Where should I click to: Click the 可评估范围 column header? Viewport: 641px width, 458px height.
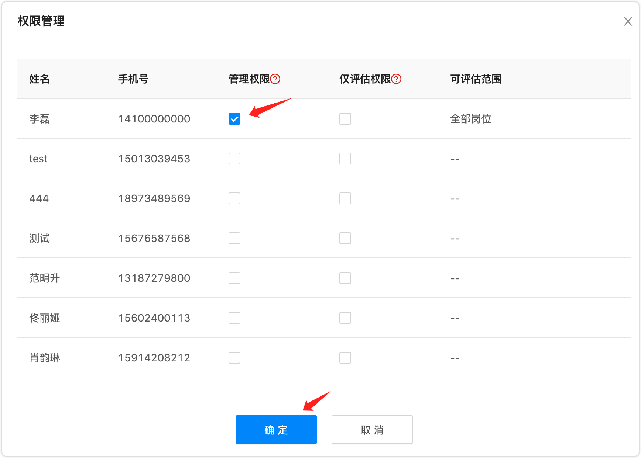click(x=476, y=79)
